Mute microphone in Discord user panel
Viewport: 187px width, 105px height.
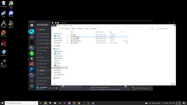pyautogui.click(x=50, y=88)
